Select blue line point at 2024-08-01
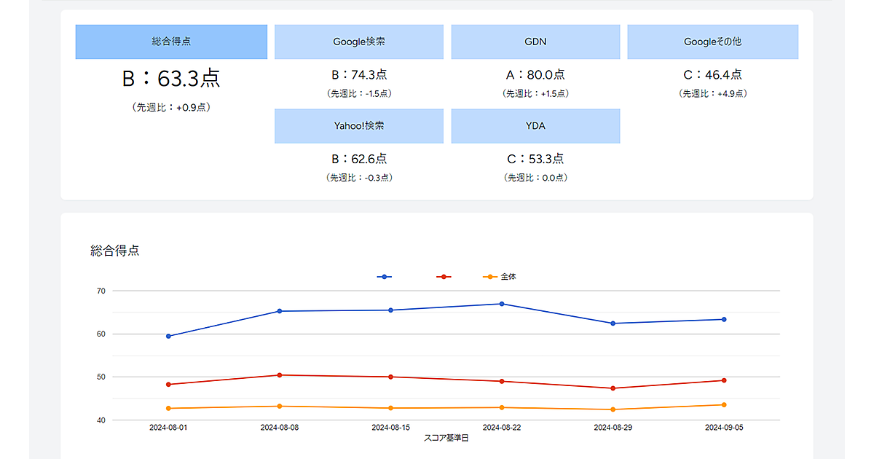874x459 pixels. [168, 336]
